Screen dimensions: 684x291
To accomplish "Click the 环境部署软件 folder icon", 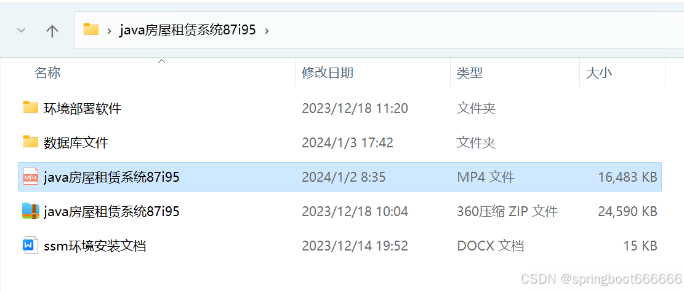I will (x=31, y=107).
